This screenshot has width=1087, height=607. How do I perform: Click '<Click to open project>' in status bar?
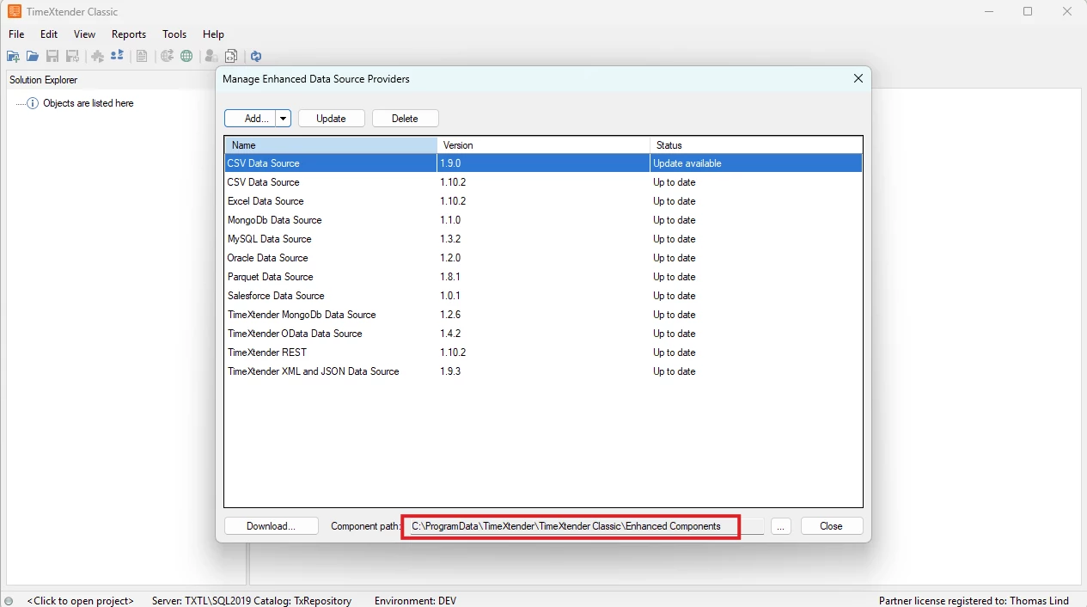pos(81,601)
